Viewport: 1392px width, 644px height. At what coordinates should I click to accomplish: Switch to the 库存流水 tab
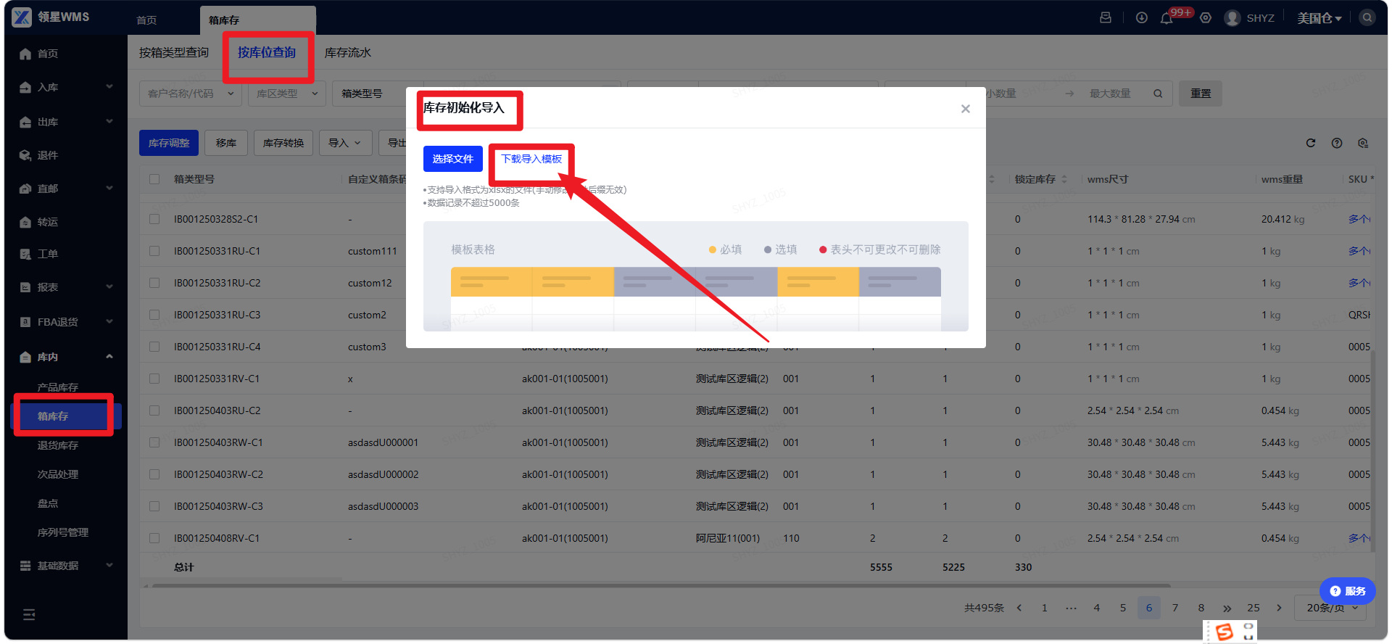348,53
